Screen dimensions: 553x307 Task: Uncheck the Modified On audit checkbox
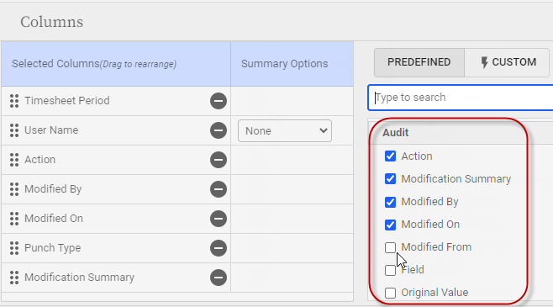pyautogui.click(x=390, y=225)
